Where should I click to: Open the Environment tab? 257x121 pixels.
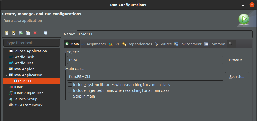pyautogui.click(x=190, y=44)
